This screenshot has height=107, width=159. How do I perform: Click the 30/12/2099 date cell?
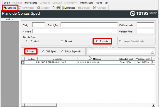[143, 62]
